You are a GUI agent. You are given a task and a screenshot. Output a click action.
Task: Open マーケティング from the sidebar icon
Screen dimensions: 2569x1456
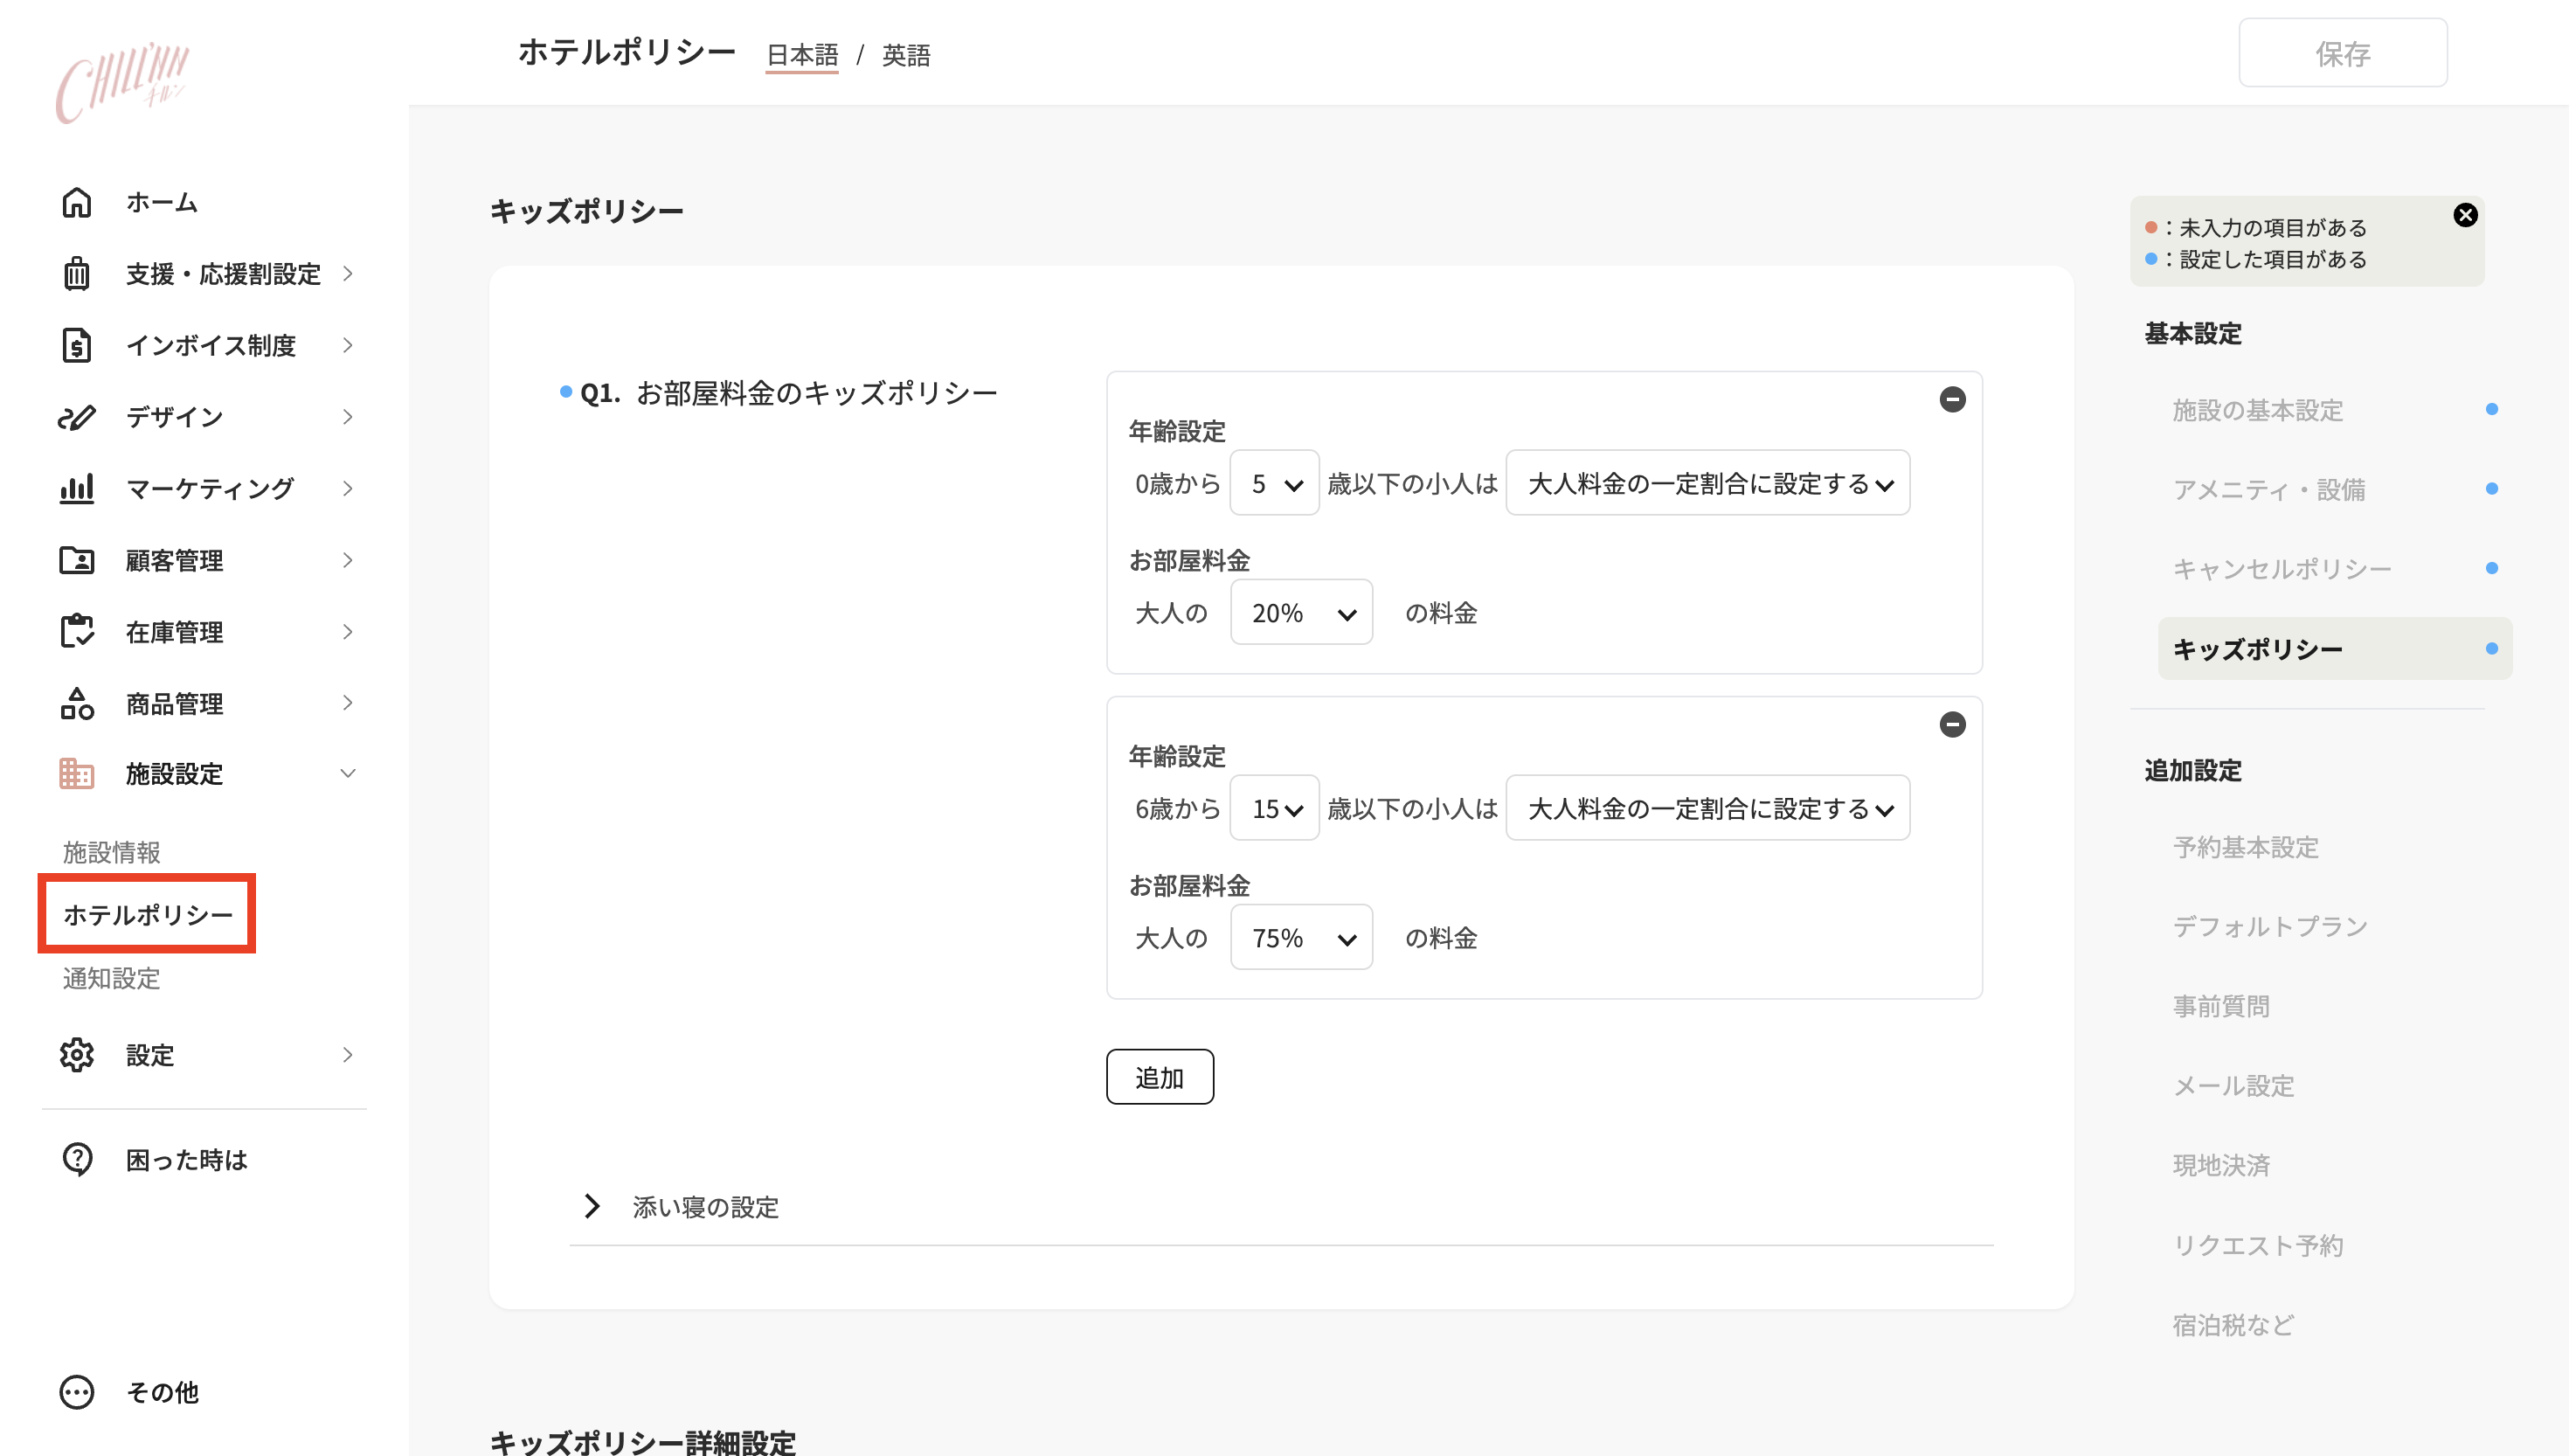click(77, 488)
